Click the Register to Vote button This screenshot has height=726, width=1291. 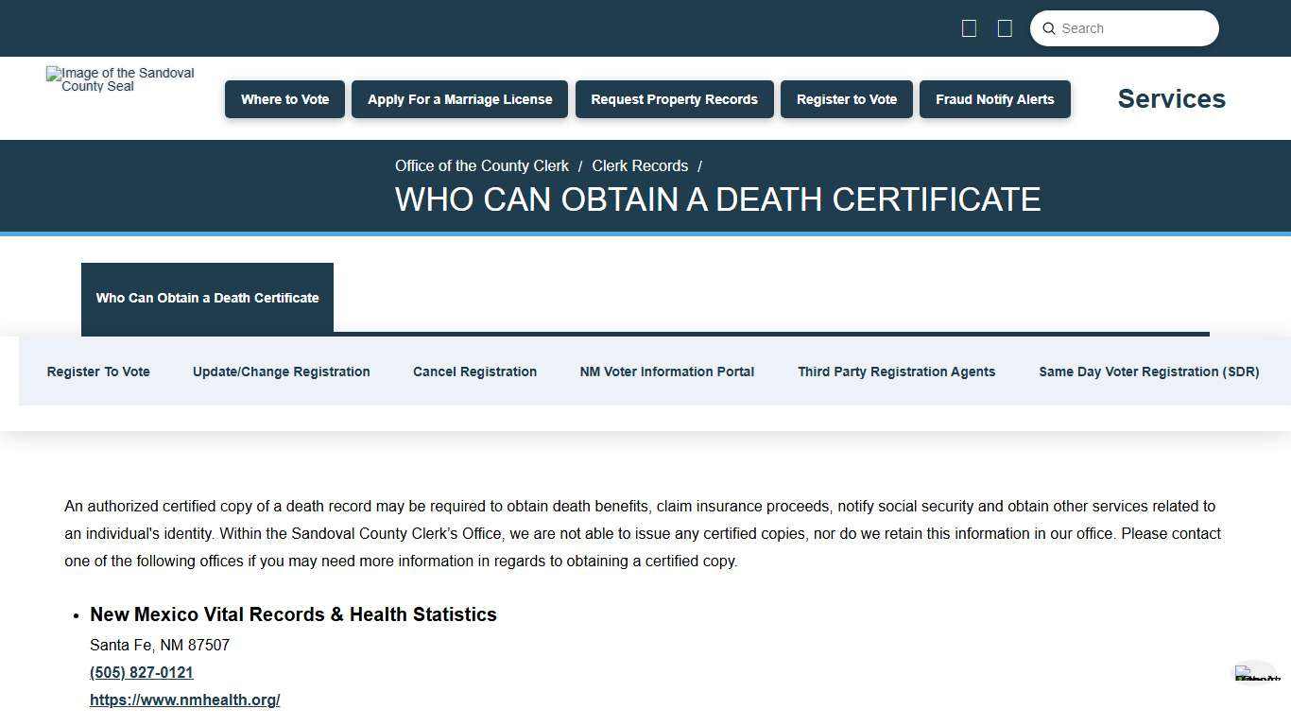[x=846, y=98]
